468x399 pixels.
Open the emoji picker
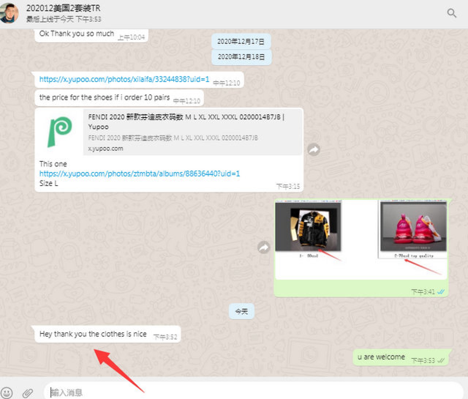click(7, 392)
